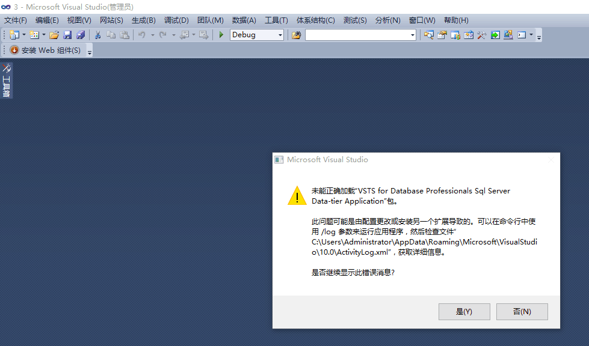Click the Find in Files binoculars icon

(x=297, y=35)
